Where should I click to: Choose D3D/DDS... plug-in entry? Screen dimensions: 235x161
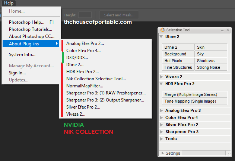(105, 58)
